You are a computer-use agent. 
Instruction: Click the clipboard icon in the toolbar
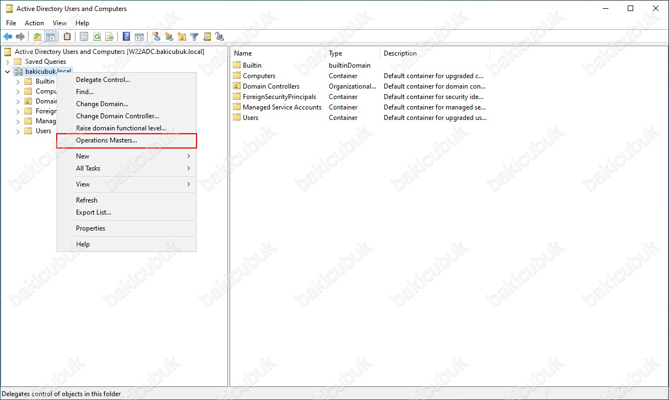[x=67, y=37]
